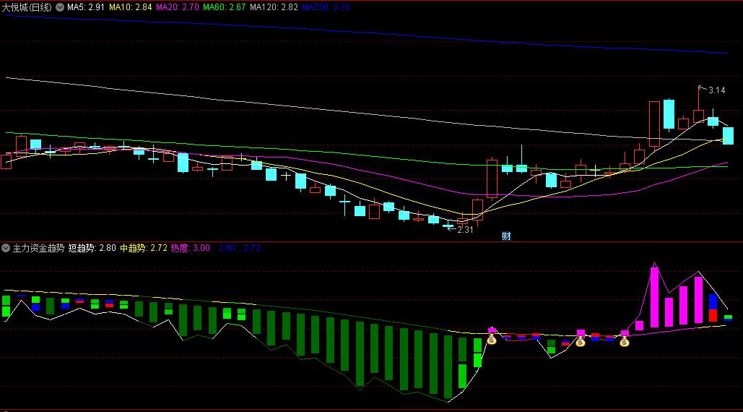Select the 大悦城(日线) chart title
Screen dimensions: 743x412
coord(27,7)
